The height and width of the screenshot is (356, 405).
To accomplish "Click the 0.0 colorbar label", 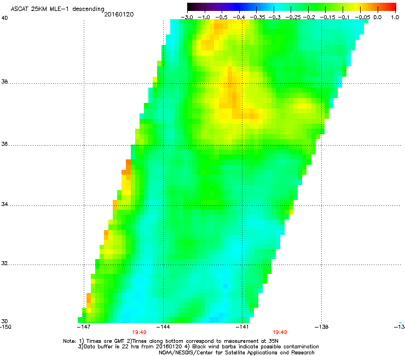I will [x=378, y=18].
